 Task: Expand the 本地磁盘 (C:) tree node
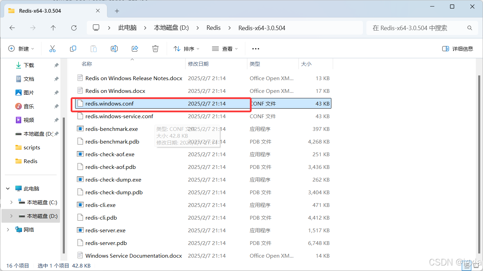click(11, 202)
